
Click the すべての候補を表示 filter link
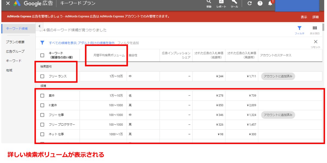click(63, 43)
